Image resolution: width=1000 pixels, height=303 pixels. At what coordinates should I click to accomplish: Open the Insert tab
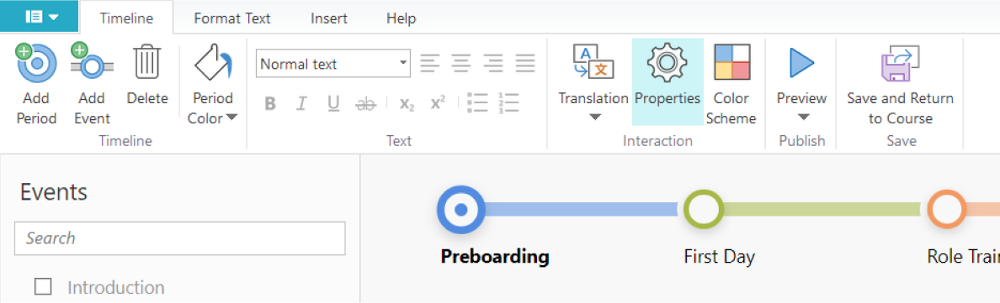click(328, 18)
